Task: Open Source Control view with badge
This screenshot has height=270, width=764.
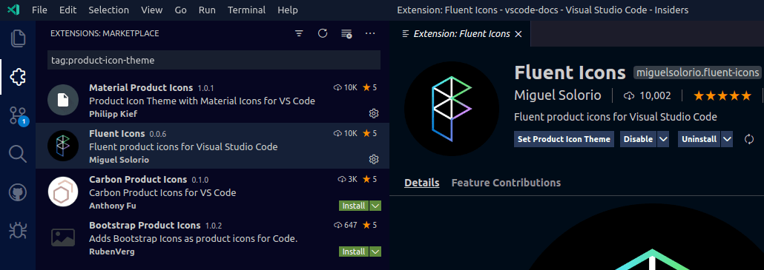Action: click(x=19, y=115)
